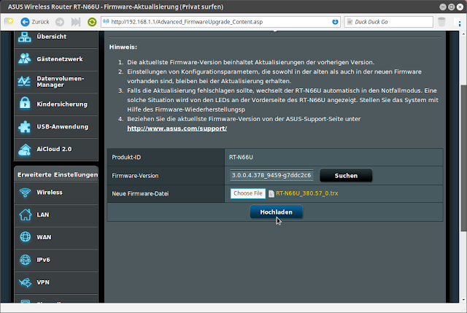Click the green reload page icon
The width and height of the screenshot is (467, 313).
coord(92,22)
